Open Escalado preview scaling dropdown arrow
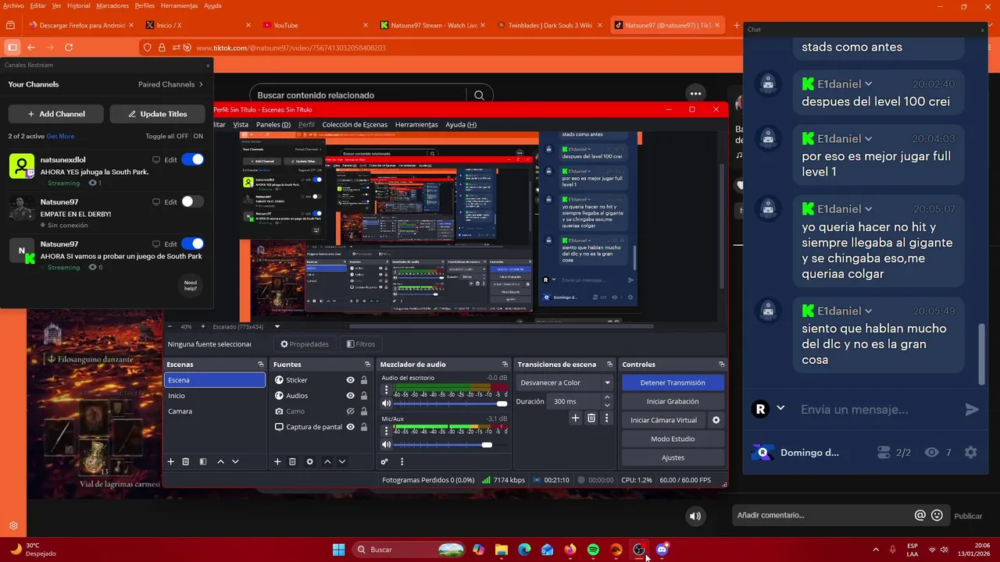The image size is (1000, 562). 277,326
